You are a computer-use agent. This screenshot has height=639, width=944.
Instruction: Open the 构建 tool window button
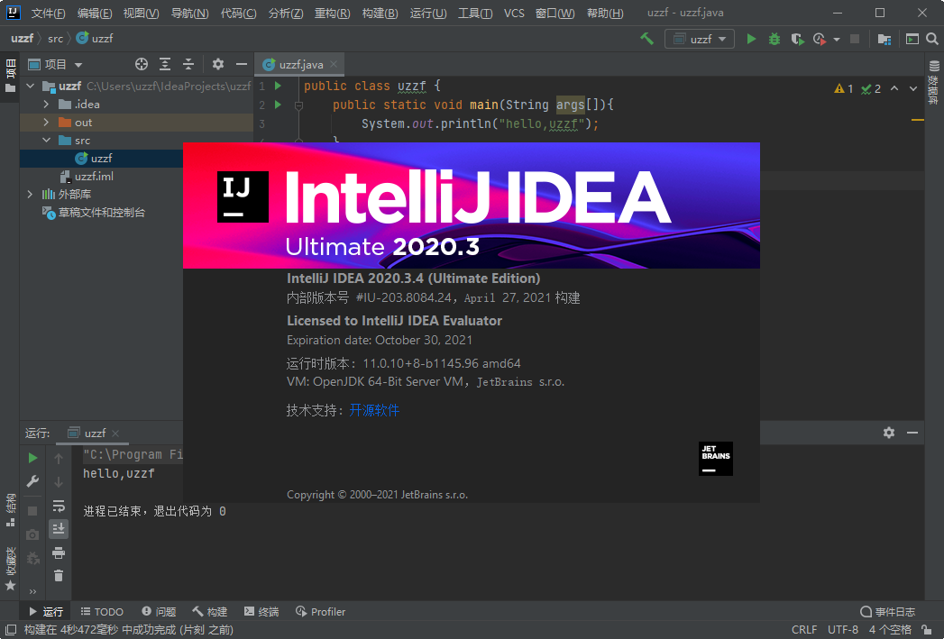pyautogui.click(x=209, y=612)
